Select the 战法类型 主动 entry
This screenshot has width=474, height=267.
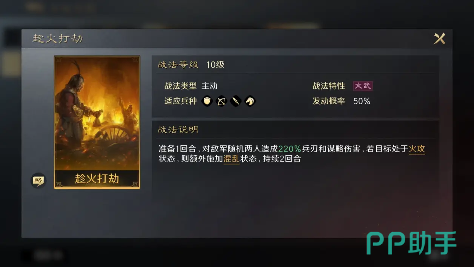click(x=191, y=86)
